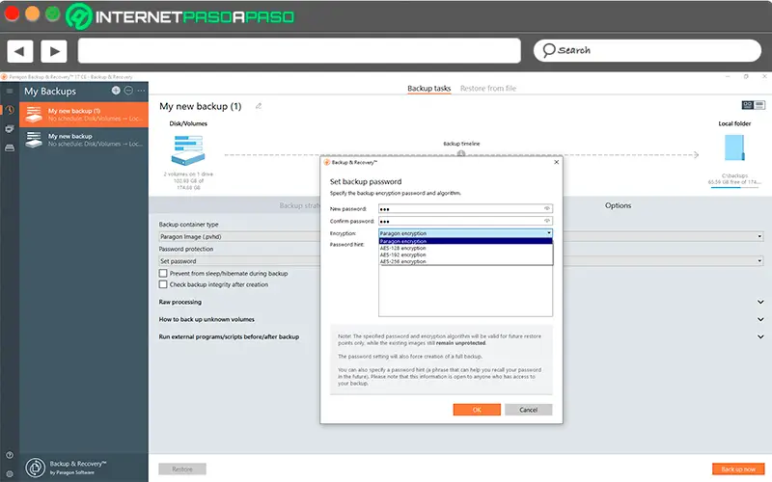Switch to Restore from file tab
Screen dimensions: 772x482
[x=488, y=89]
